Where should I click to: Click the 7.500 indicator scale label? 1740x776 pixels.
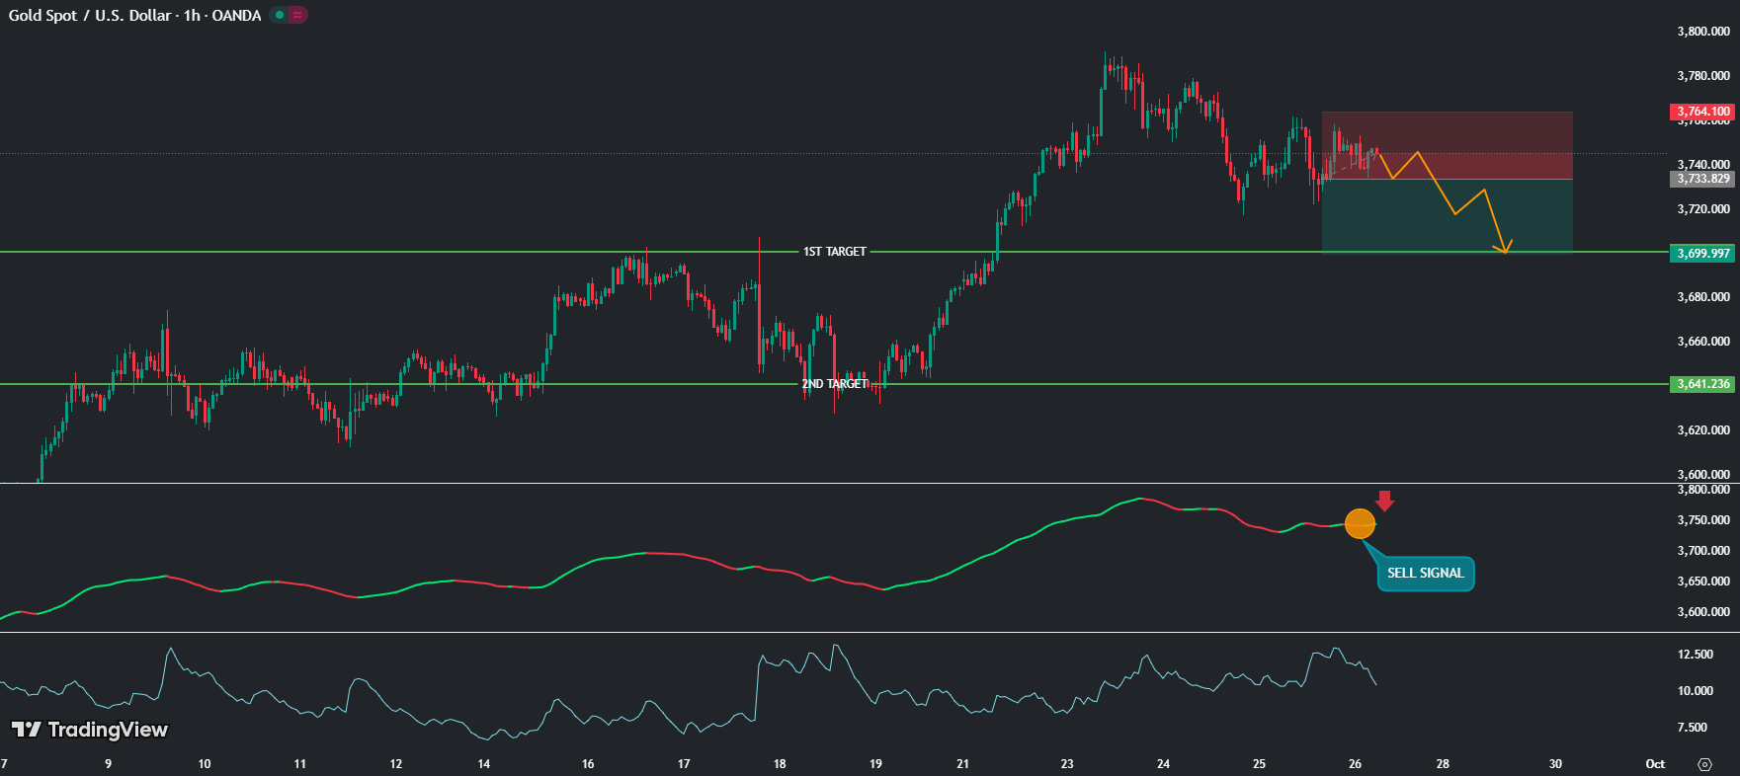tap(1693, 728)
